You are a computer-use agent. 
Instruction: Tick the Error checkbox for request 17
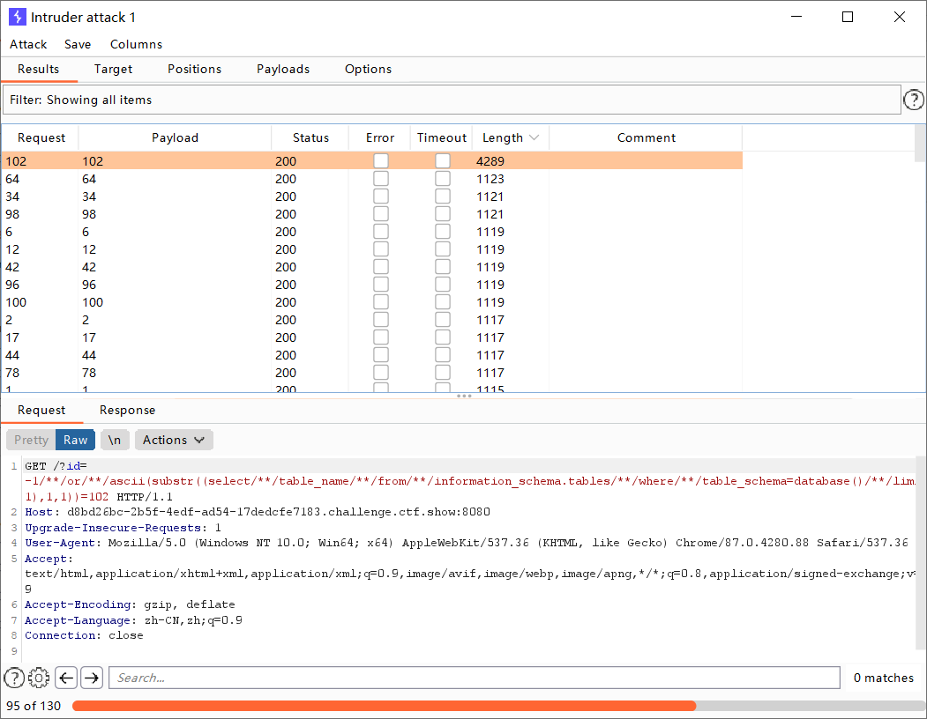(x=381, y=337)
